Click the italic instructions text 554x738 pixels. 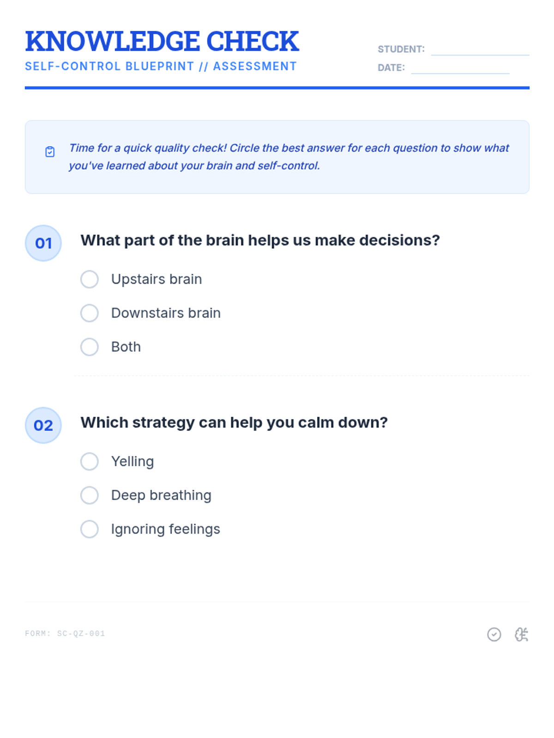pos(289,157)
